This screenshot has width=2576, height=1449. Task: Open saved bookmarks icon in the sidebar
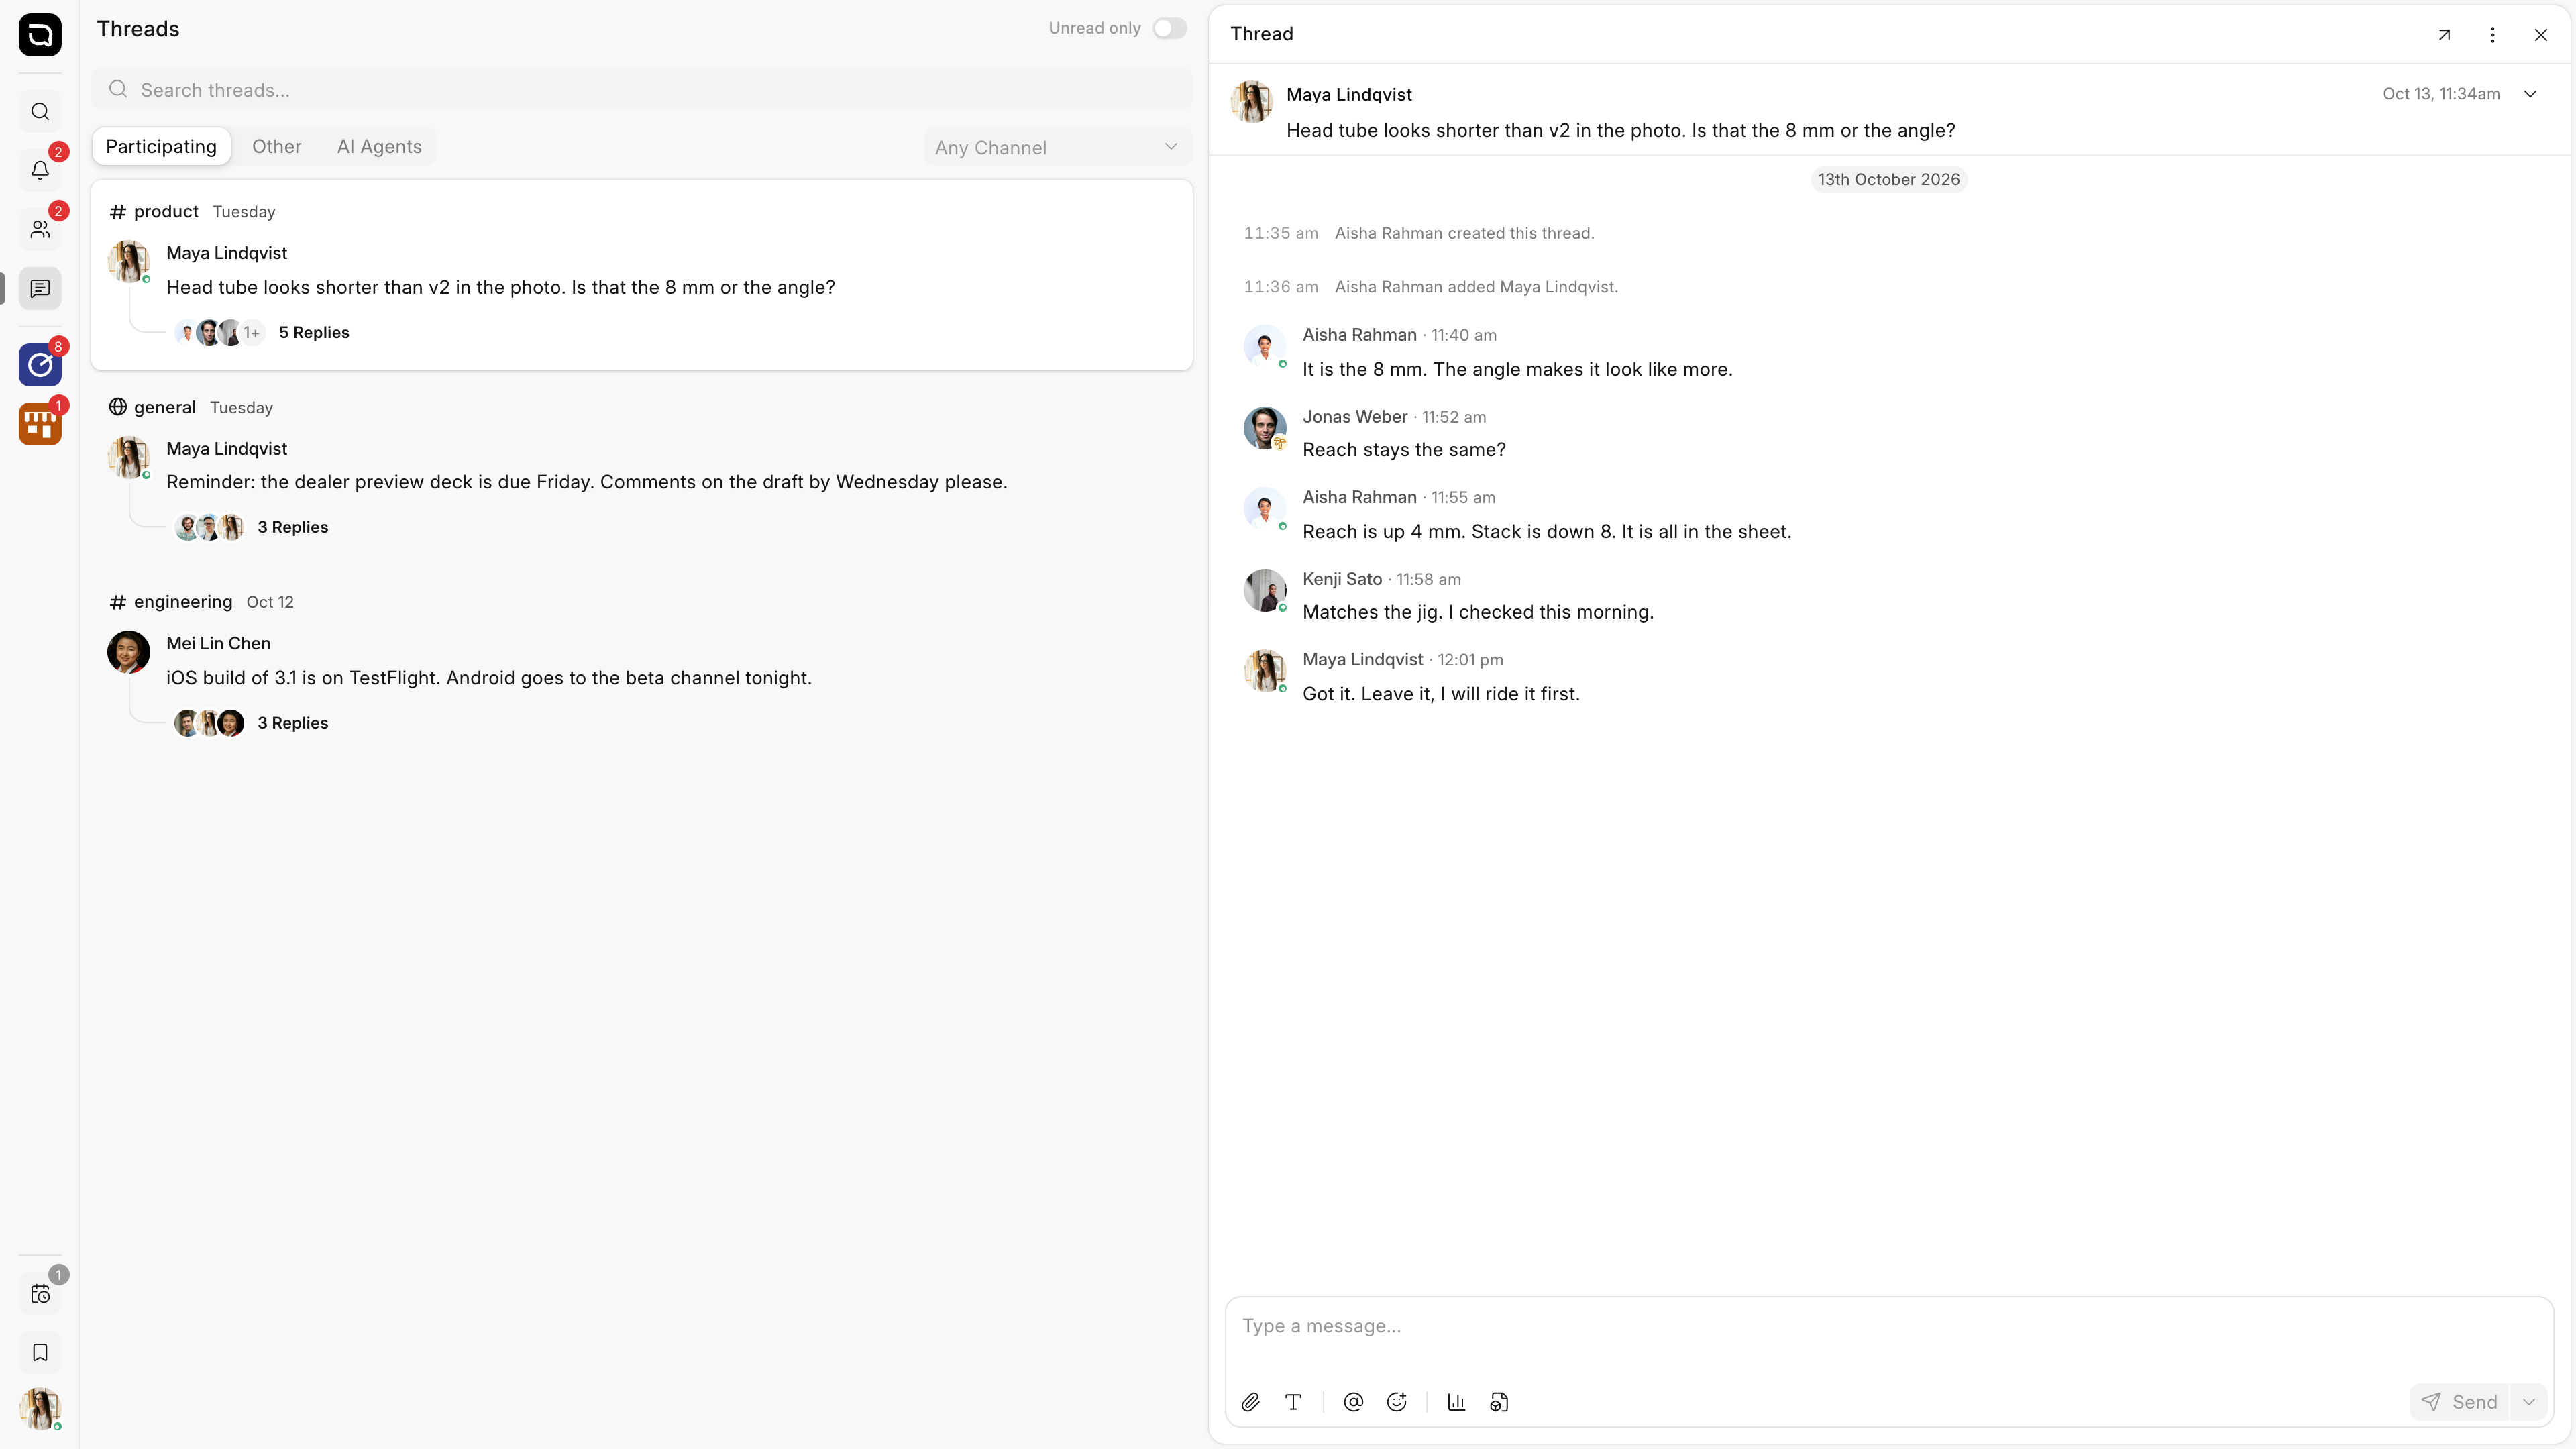coord(40,1353)
